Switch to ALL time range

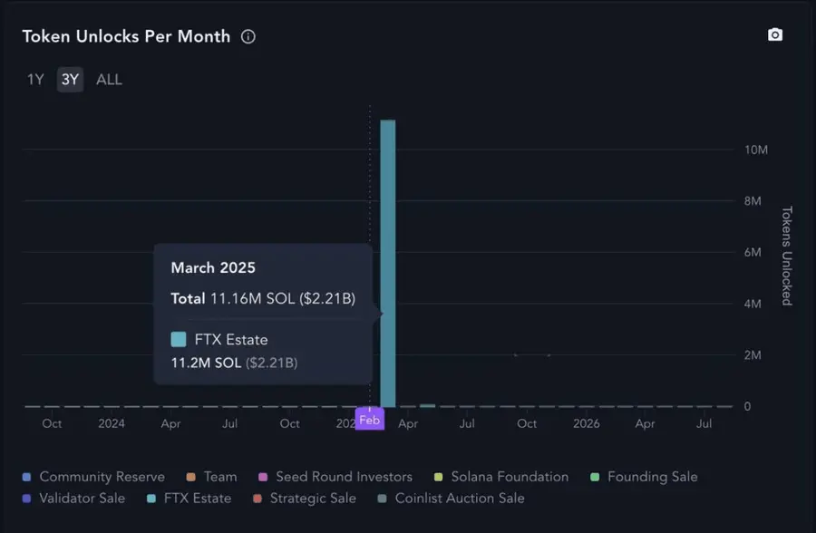tap(109, 80)
